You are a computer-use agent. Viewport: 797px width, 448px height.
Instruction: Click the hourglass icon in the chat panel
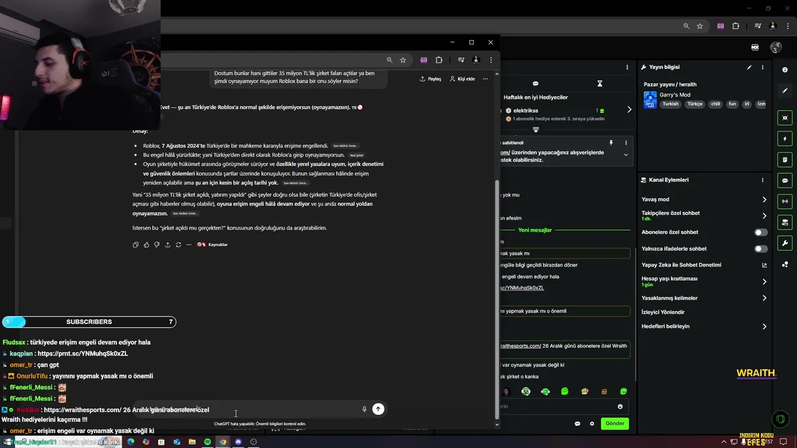tap(600, 83)
